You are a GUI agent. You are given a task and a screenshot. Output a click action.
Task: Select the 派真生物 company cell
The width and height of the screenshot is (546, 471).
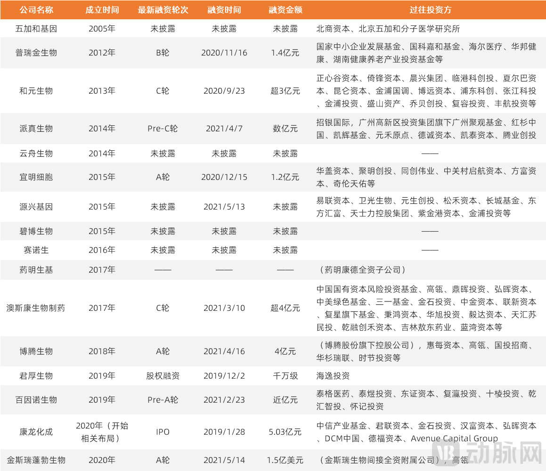coord(36,129)
